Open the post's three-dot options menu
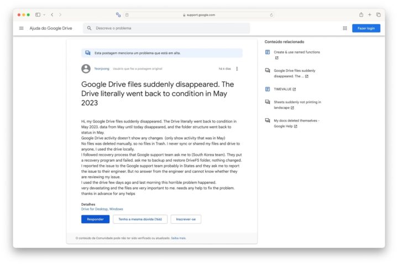 (237, 68)
